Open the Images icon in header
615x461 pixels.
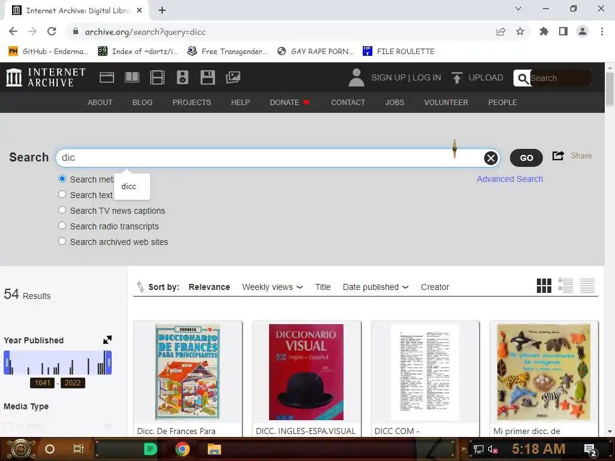click(233, 77)
